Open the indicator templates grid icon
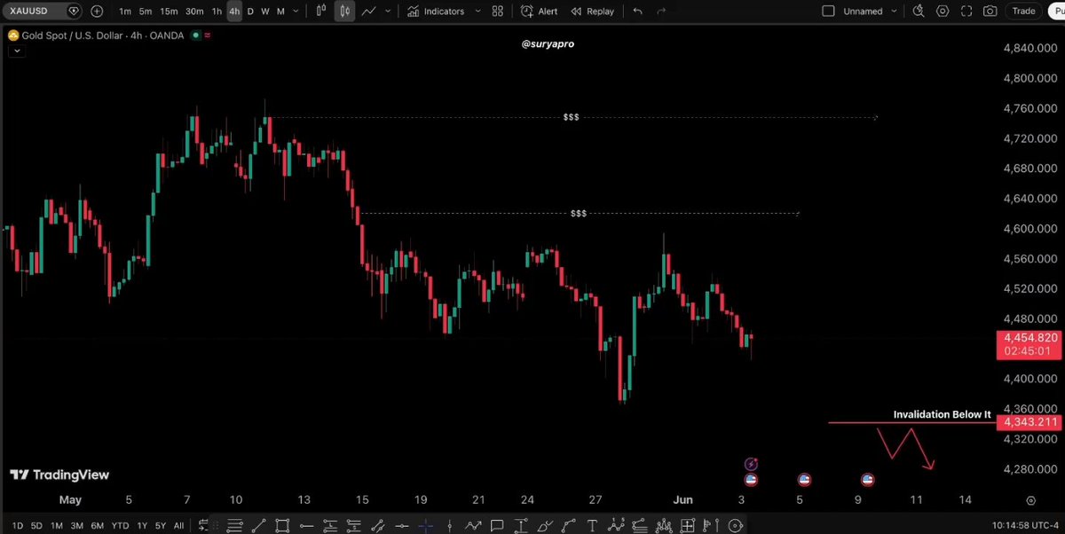This screenshot has height=534, width=1065. (498, 12)
